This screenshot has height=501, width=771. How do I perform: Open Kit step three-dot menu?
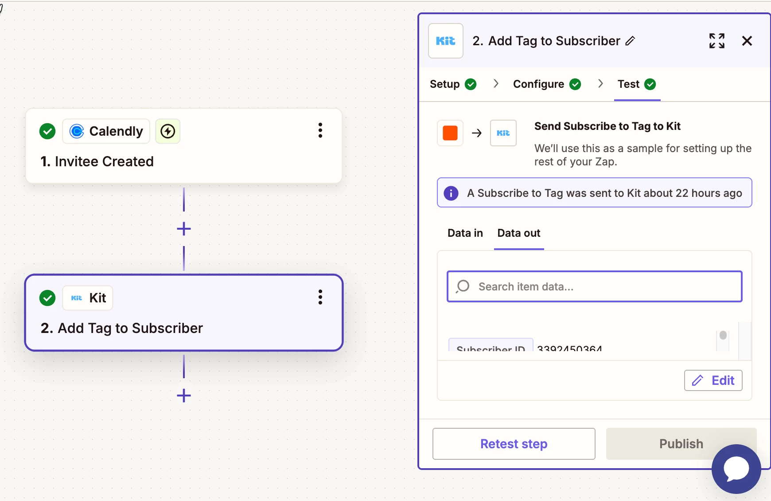tap(320, 297)
